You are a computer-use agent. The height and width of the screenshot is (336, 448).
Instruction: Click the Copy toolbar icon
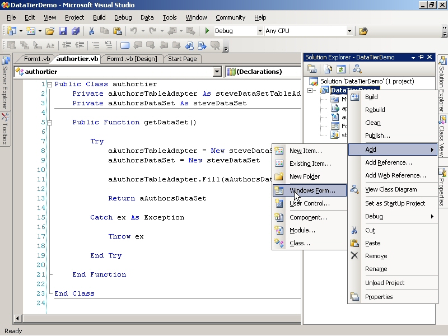(x=104, y=31)
